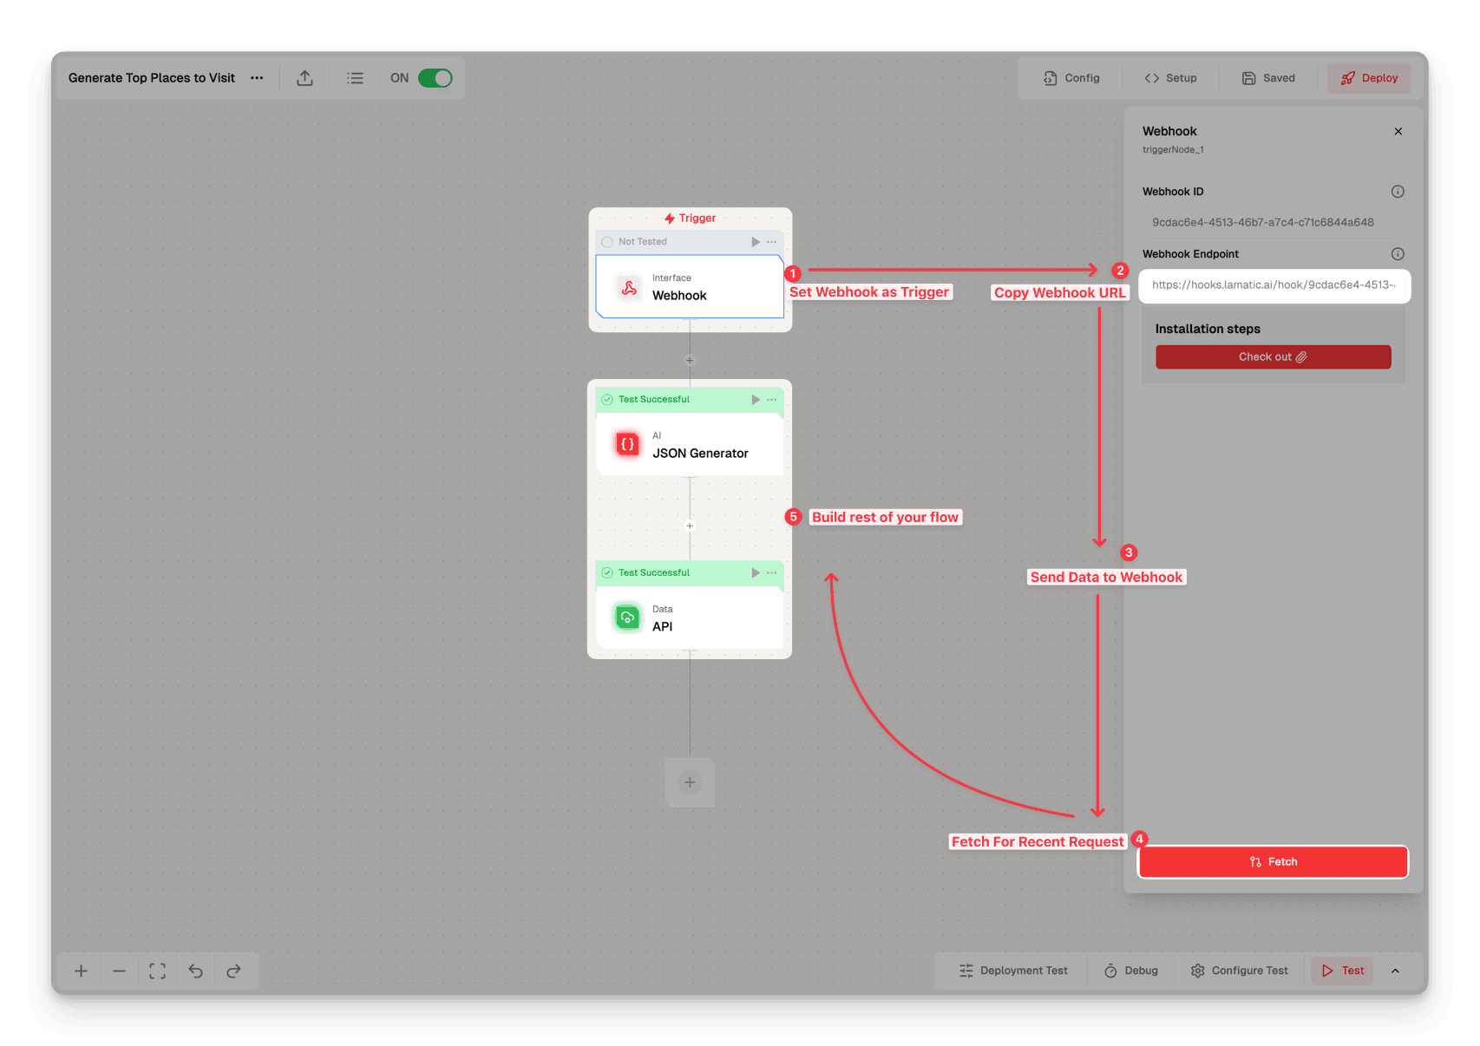
Task: Click the Webhook ID info icon
Action: coord(1397,192)
